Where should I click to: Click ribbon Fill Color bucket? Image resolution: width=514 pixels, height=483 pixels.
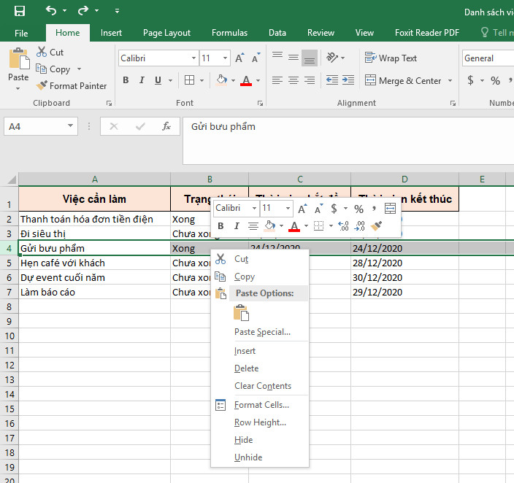pos(222,80)
